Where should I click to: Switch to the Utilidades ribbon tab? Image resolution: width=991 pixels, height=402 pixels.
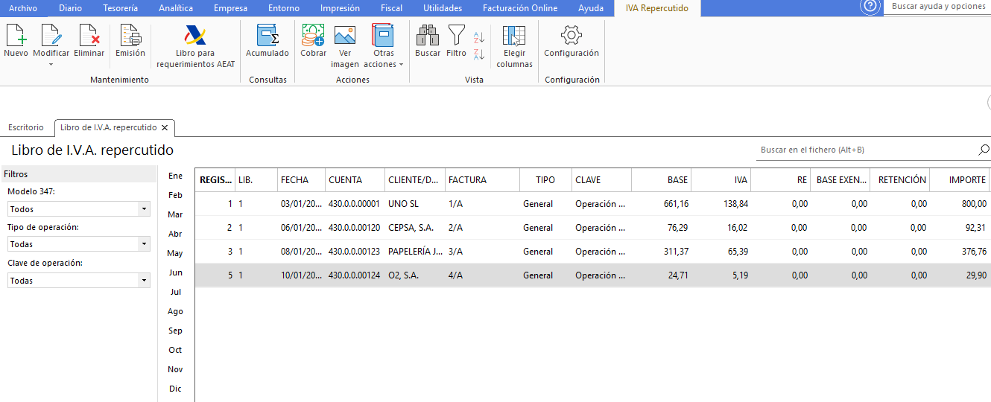click(443, 8)
